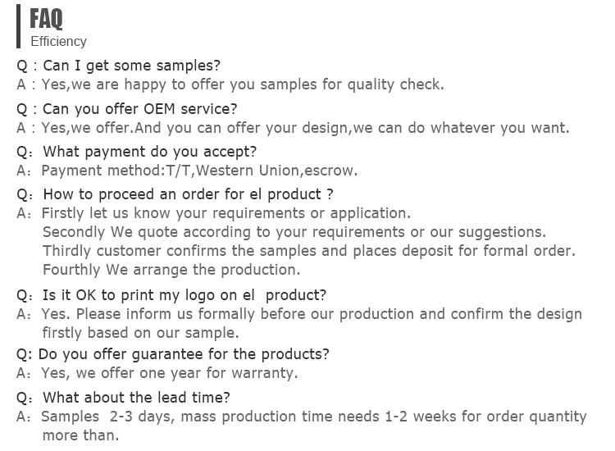Image resolution: width=615 pixels, height=451 pixels.
Task: Click the answer about offering your design
Action: 293,128
